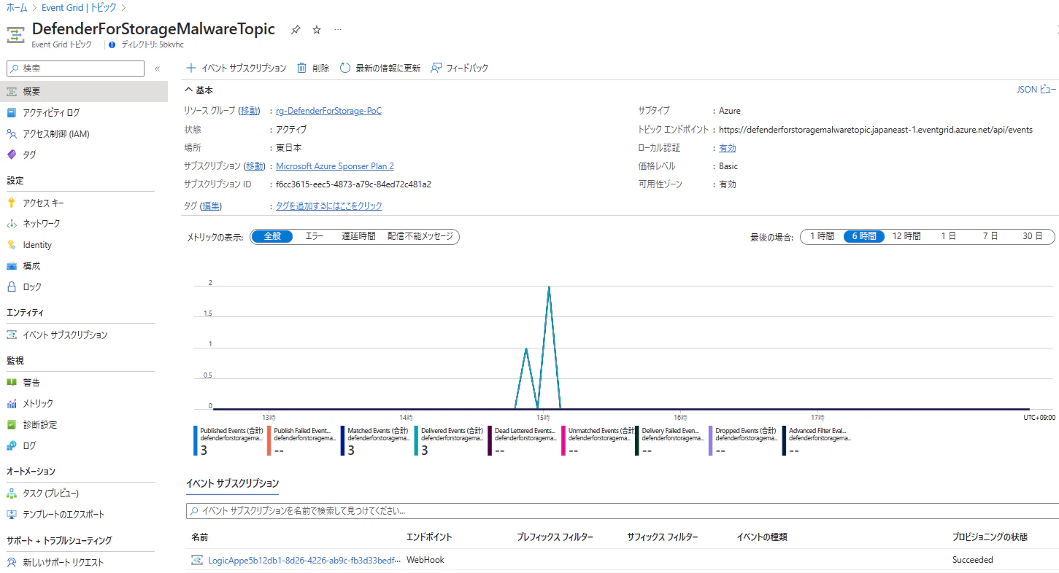Open ロック settings page
This screenshot has width=1059, height=573.
coord(32,286)
